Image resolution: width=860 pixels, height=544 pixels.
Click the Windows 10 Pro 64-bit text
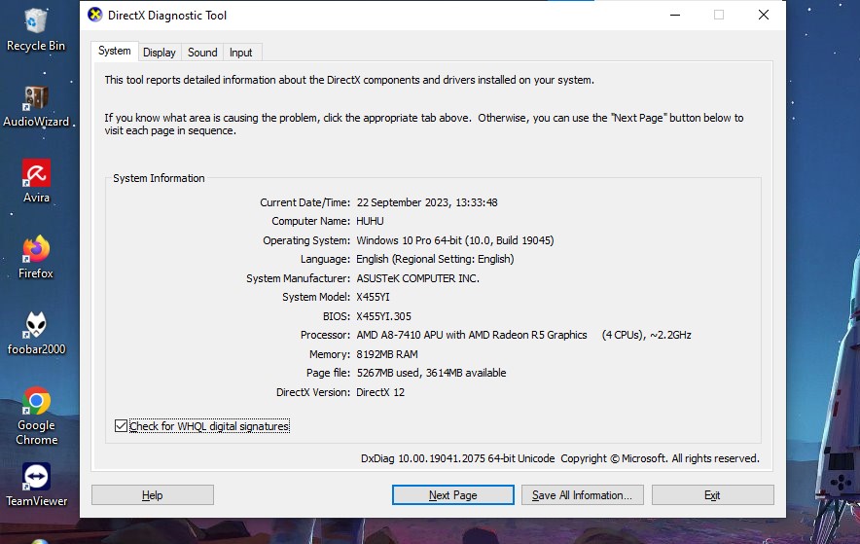click(x=455, y=240)
